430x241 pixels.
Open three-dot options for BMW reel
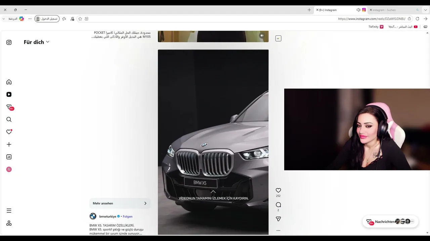(278, 230)
